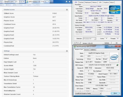Click the new tab button beside the Radeon tab
The image size is (123, 97).
point(51,2)
